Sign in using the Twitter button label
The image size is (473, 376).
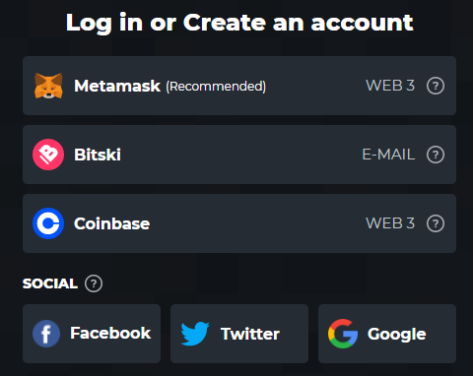(250, 334)
